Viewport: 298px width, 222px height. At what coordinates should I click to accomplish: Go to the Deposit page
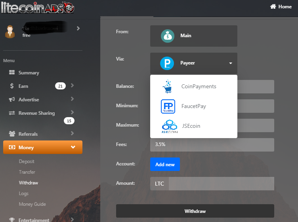[x=27, y=161]
